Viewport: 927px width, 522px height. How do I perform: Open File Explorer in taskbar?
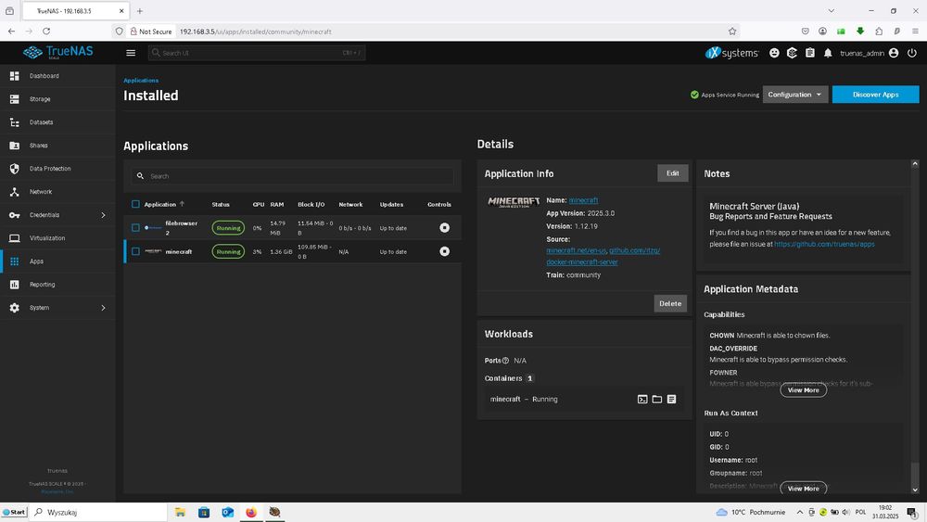click(181, 512)
